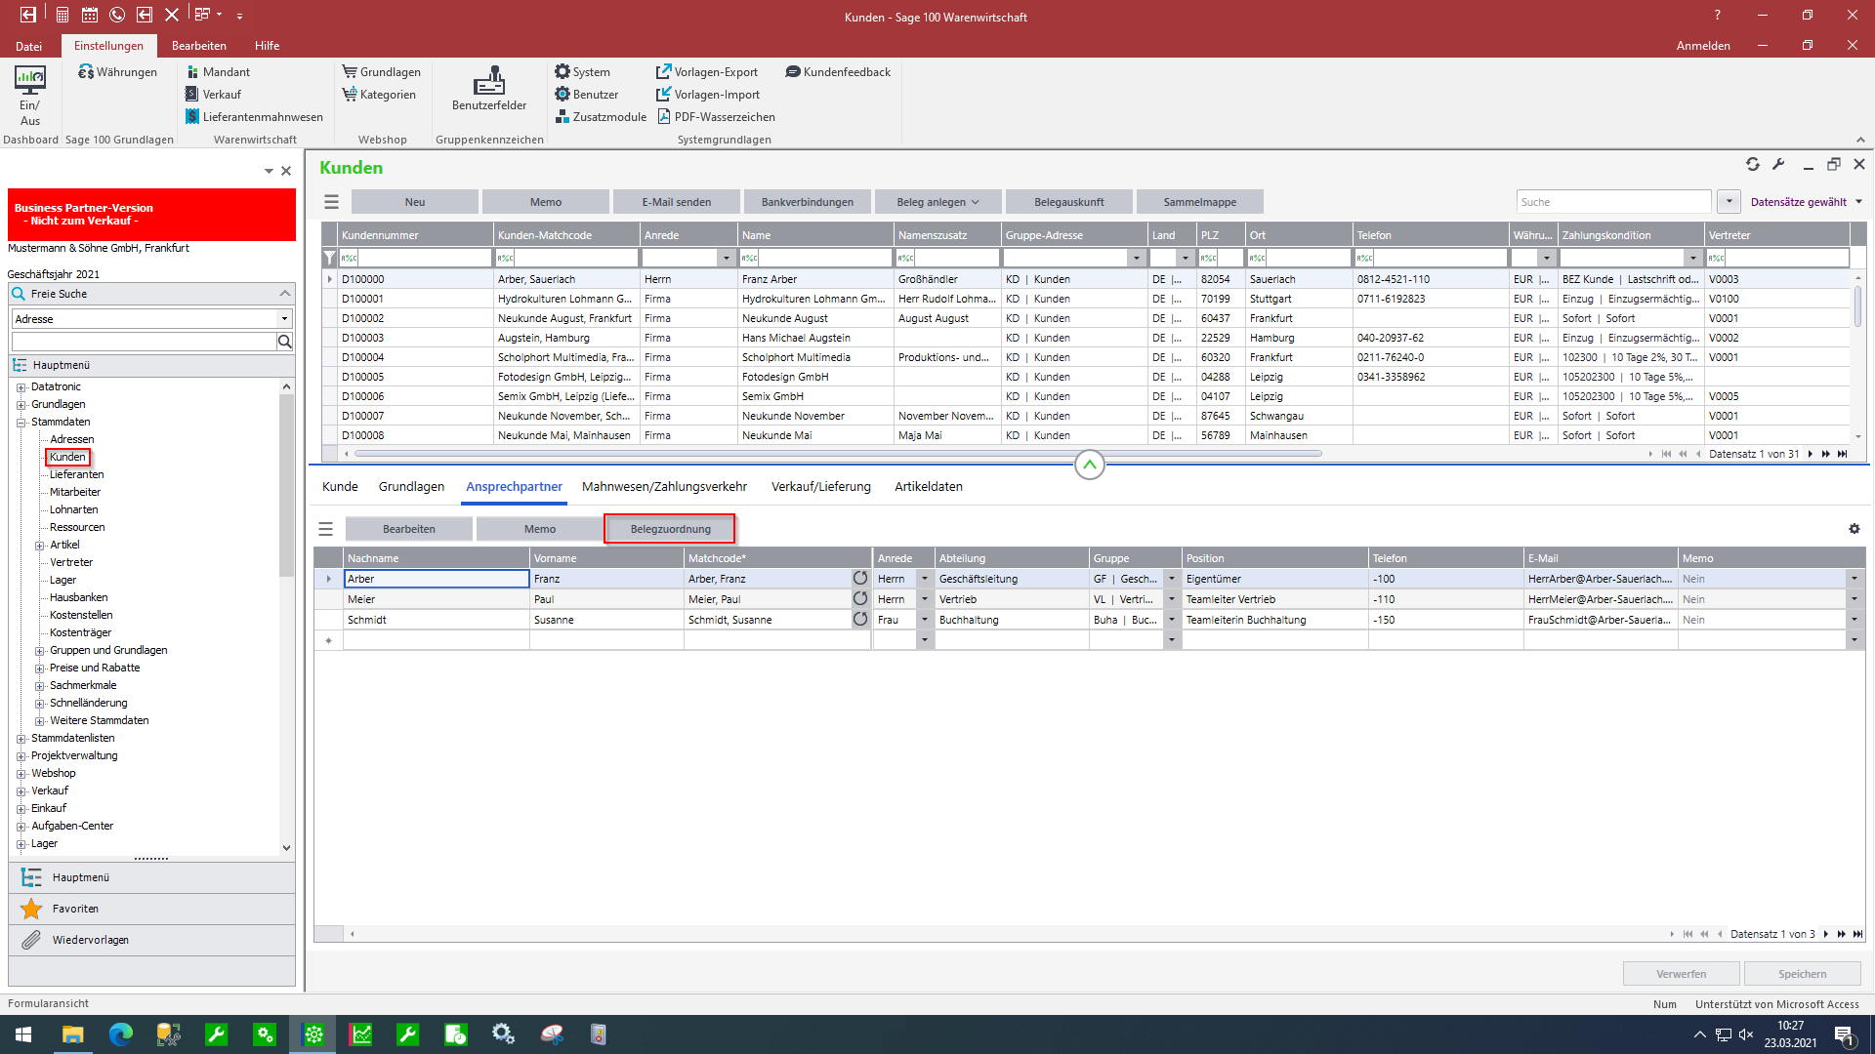Open Benutzer settings
1875x1054 pixels.
[x=586, y=95]
